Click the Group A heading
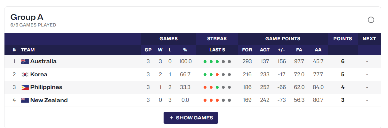Screen dimensions: 388x128 (x=27, y=17)
